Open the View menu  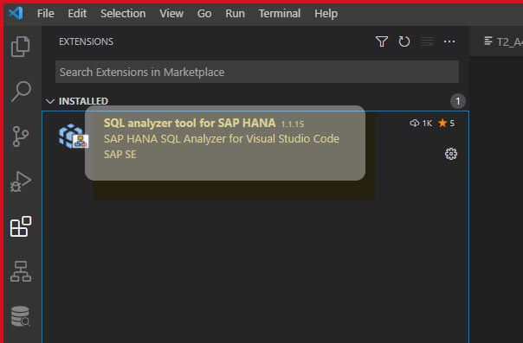point(171,14)
